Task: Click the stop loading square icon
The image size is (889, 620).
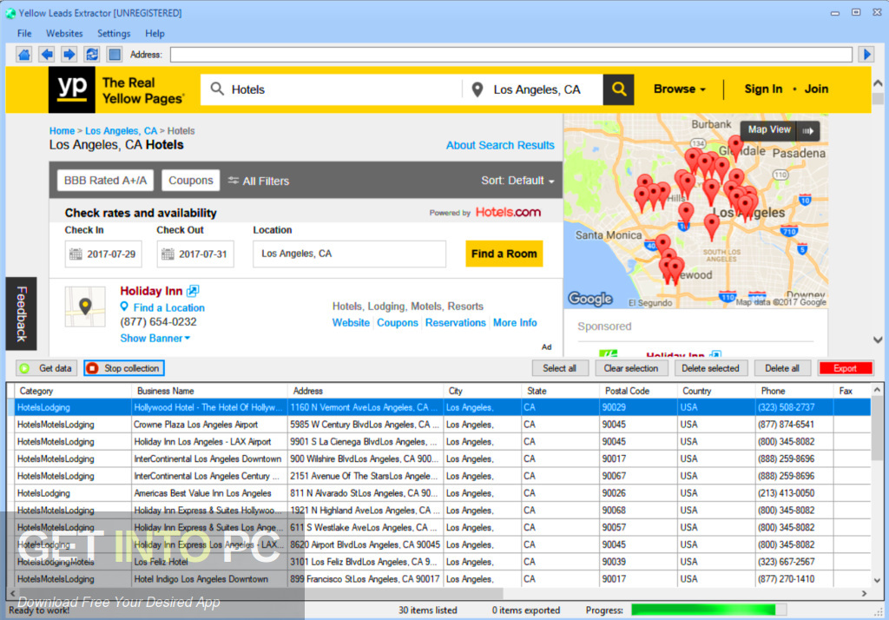Action: [115, 55]
